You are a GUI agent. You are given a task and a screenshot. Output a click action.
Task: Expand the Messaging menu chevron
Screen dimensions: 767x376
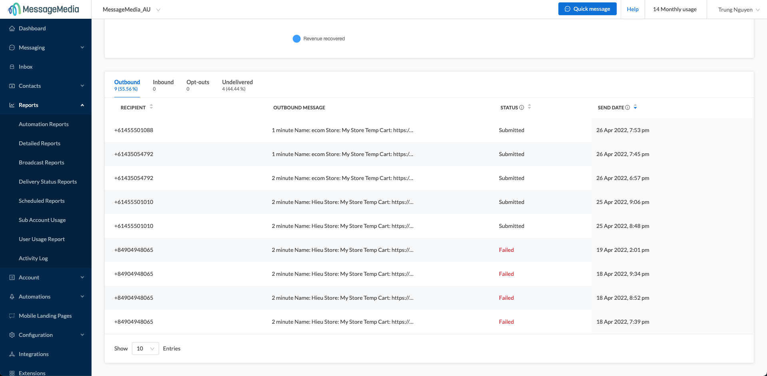(x=82, y=47)
